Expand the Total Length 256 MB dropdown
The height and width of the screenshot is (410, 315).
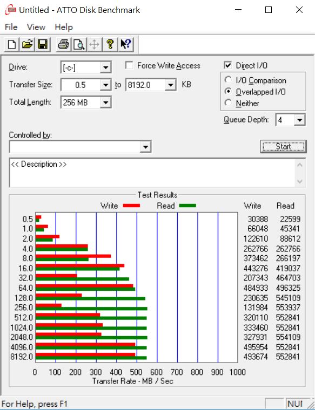coord(105,102)
